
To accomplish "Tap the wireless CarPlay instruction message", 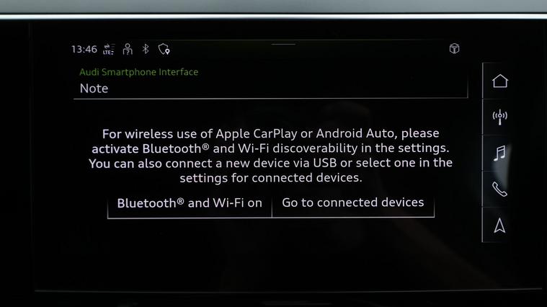I will [x=270, y=156].
